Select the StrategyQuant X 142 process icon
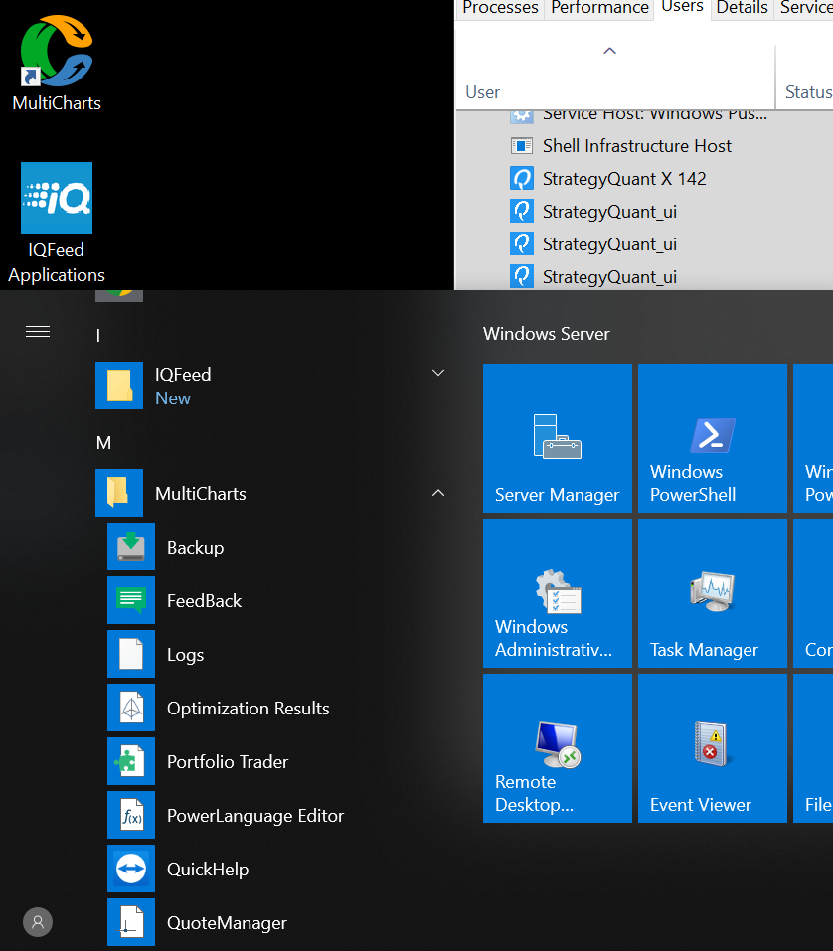This screenshot has width=833, height=951. tap(522, 178)
